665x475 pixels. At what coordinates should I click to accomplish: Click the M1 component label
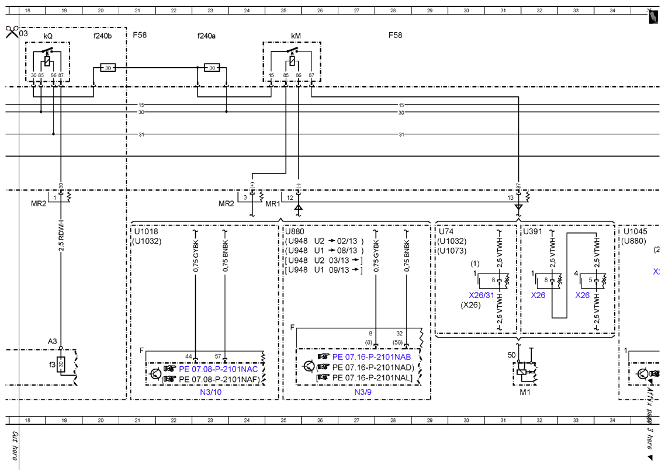(525, 392)
